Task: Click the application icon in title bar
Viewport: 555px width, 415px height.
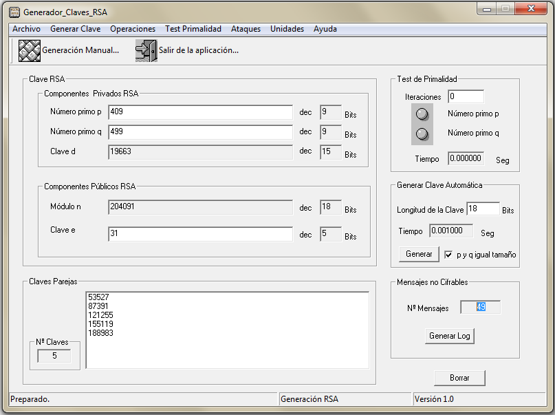Action: [x=14, y=12]
